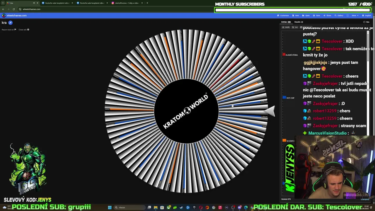Save the wheel via Save button
This screenshot has width=375, height=211.
pyautogui.click(x=316, y=16)
